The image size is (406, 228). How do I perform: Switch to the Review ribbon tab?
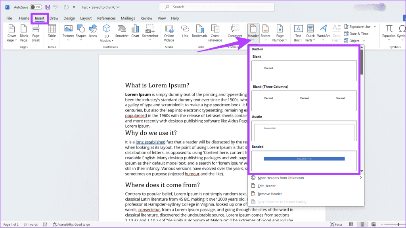tap(146, 18)
